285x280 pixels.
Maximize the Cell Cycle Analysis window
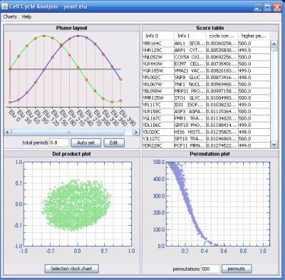click(x=267, y=7)
